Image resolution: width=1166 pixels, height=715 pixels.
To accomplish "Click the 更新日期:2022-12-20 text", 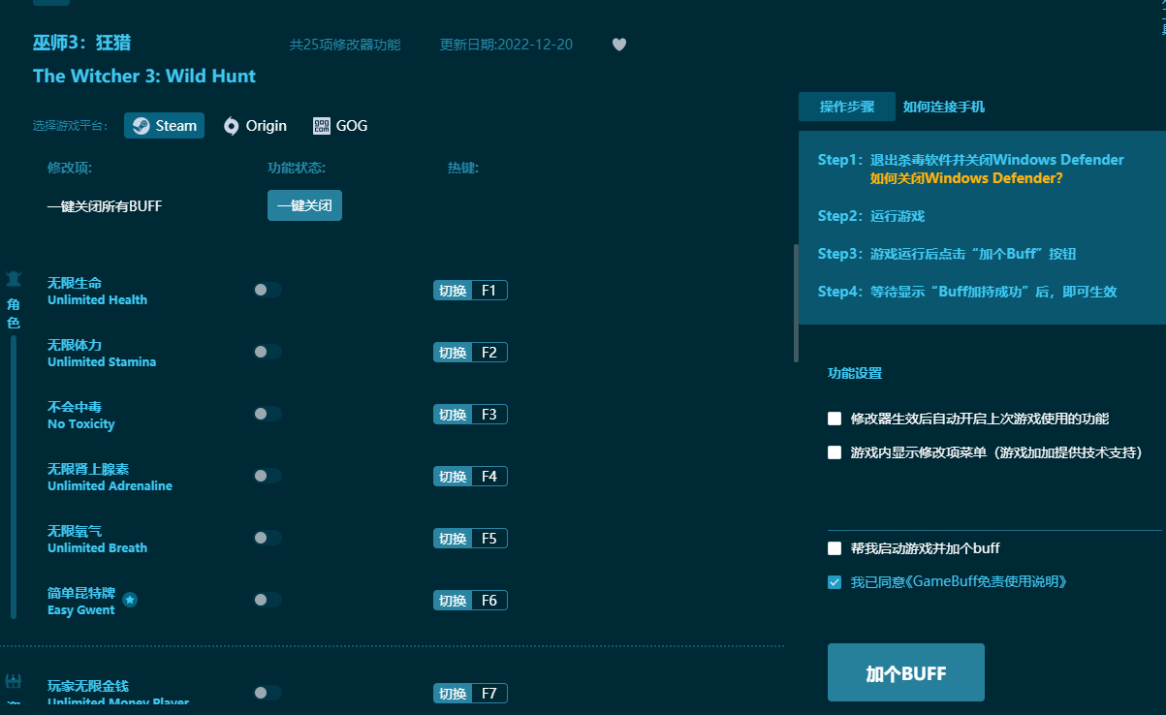I will pos(506,45).
